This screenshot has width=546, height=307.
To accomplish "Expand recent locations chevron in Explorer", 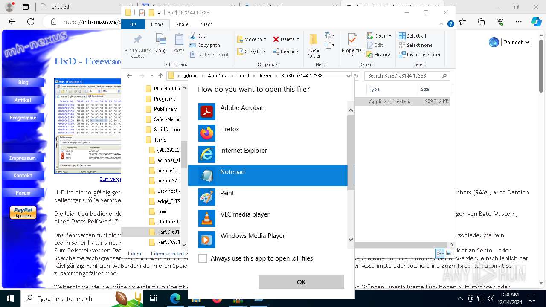I will tap(152, 76).
